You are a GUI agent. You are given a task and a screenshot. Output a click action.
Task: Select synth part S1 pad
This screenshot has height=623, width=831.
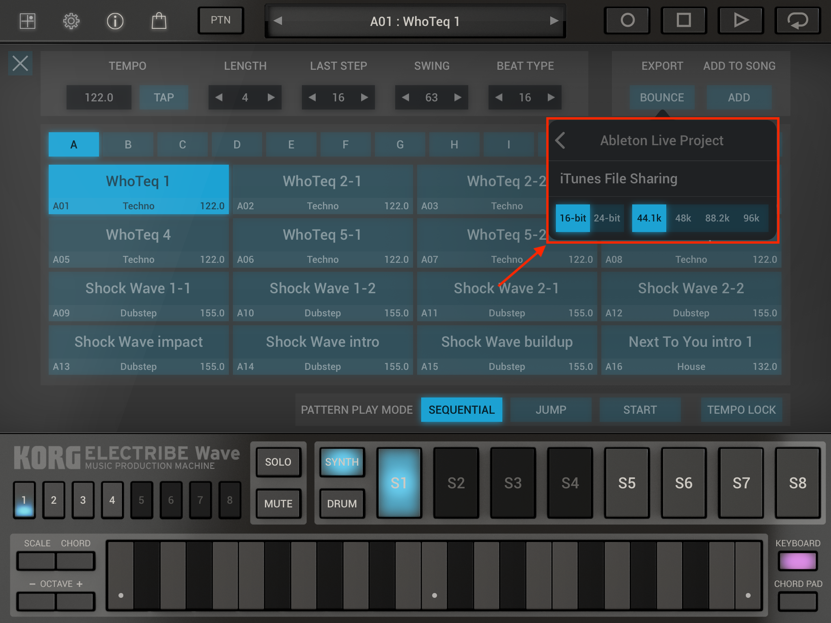tap(399, 483)
